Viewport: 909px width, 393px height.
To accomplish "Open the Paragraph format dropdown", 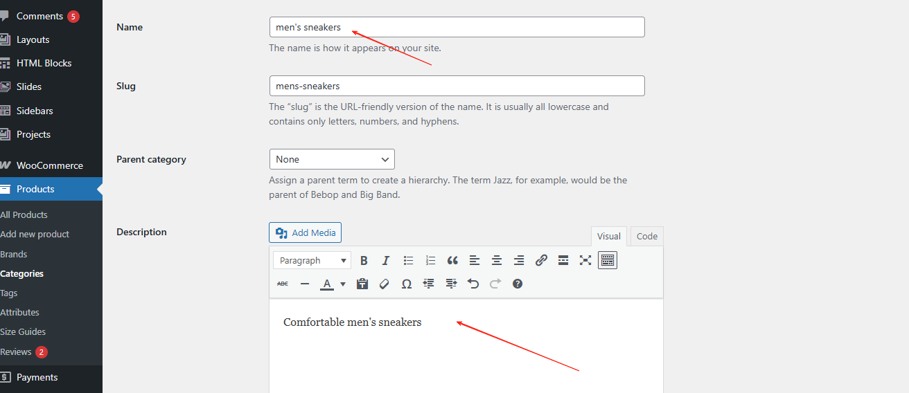I will 312,261.
